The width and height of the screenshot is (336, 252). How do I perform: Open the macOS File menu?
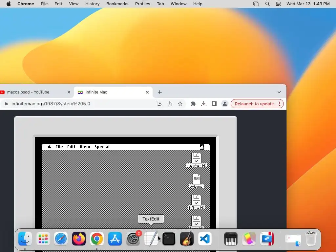(x=44, y=4)
